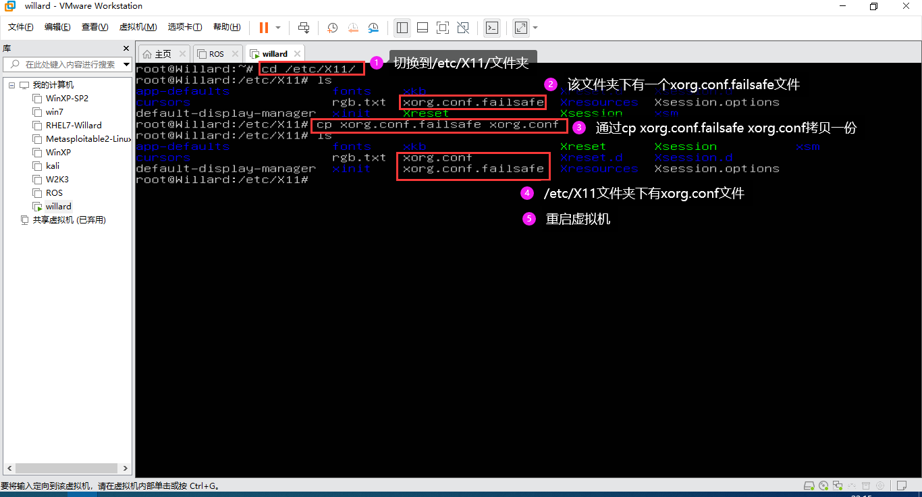Click the USB controller status icon

[852, 486]
